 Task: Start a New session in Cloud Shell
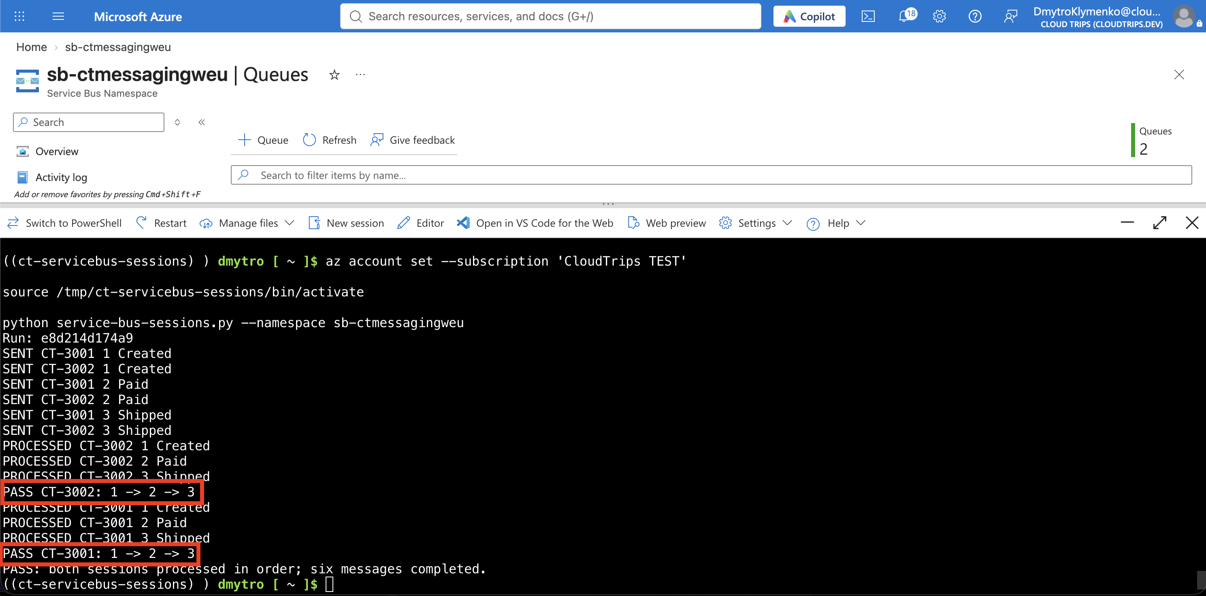tap(346, 223)
